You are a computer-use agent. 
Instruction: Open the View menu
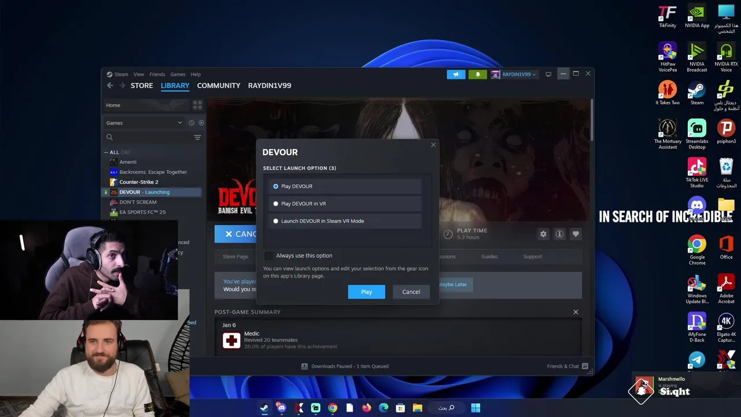click(139, 74)
